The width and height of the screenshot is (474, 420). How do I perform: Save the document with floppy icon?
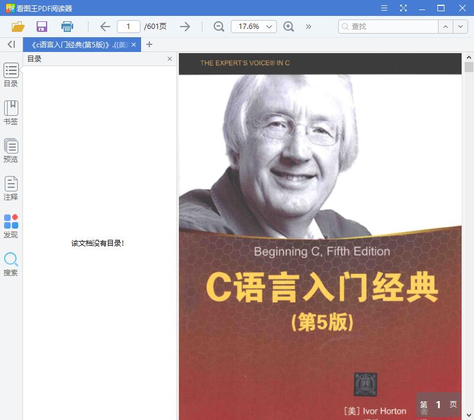[x=42, y=27]
